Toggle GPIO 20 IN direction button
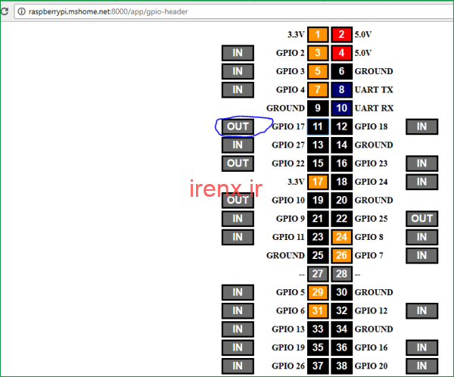This screenshot has height=377, width=454. 422,366
